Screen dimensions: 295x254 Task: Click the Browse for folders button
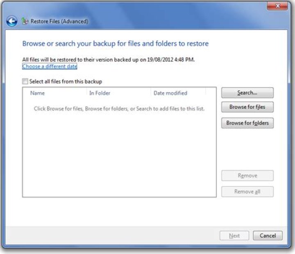247,123
